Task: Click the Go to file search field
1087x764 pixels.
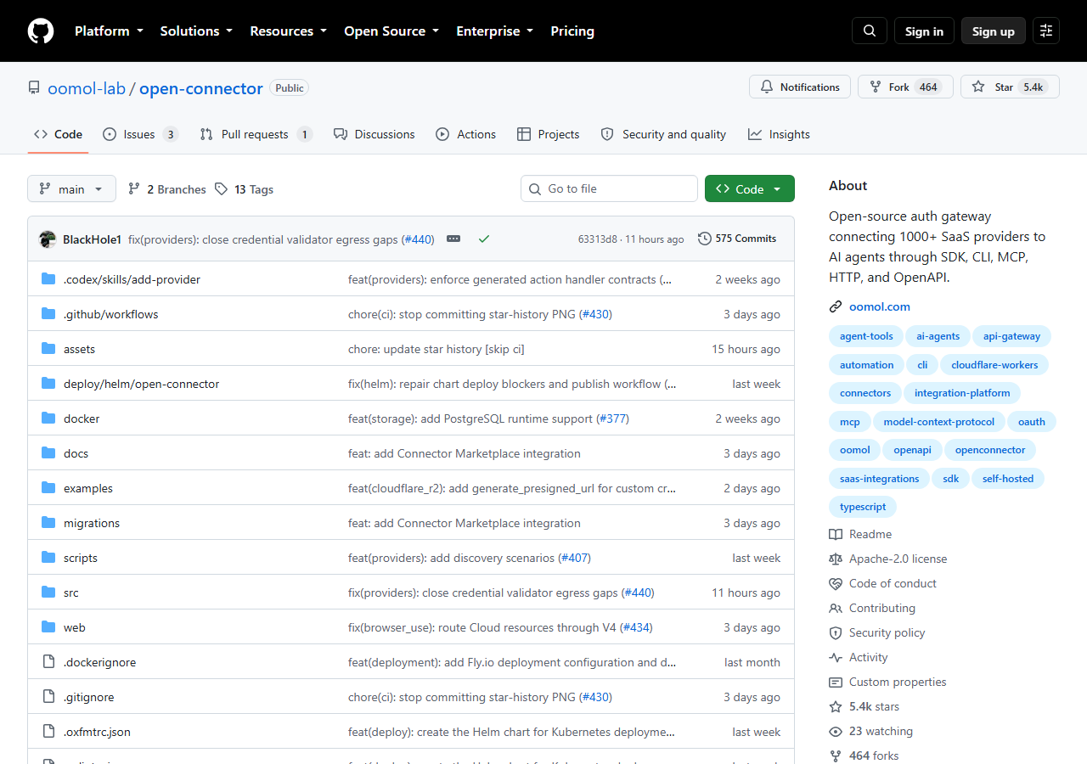Action: coord(609,188)
